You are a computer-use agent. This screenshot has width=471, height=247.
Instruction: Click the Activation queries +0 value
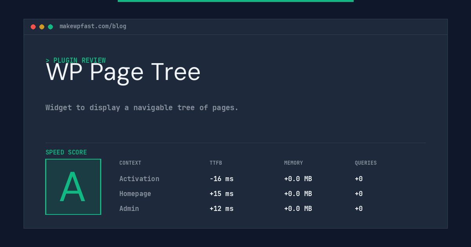click(359, 179)
